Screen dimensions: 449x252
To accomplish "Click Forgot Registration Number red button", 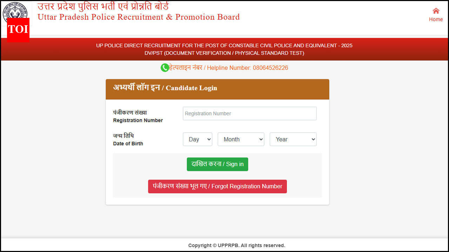I will pyautogui.click(x=217, y=187).
